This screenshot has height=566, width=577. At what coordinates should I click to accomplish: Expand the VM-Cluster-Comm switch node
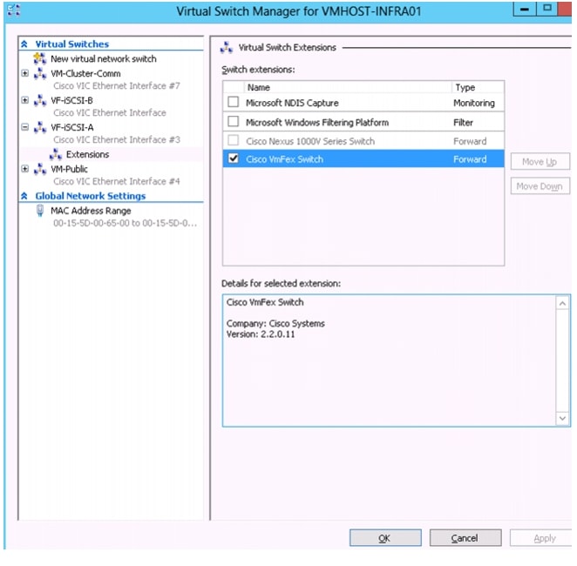[x=24, y=73]
